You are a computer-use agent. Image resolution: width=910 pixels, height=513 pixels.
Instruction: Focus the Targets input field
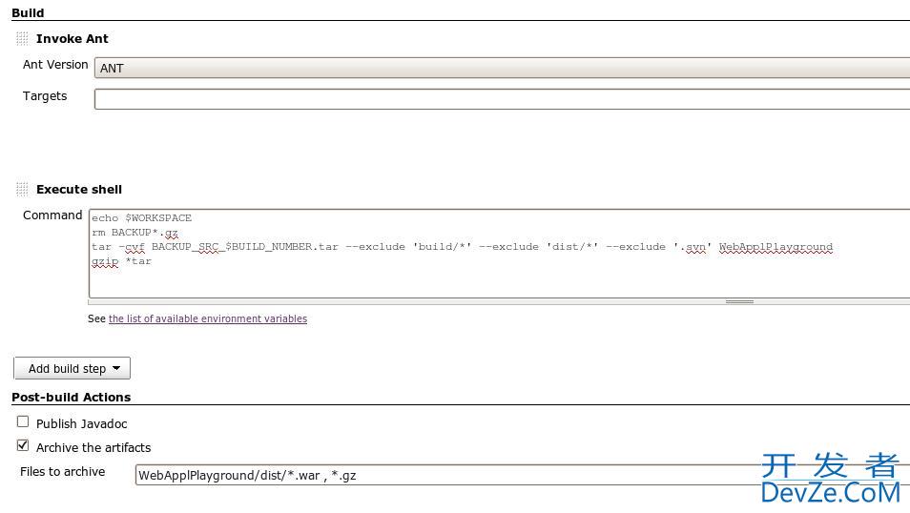click(502, 99)
